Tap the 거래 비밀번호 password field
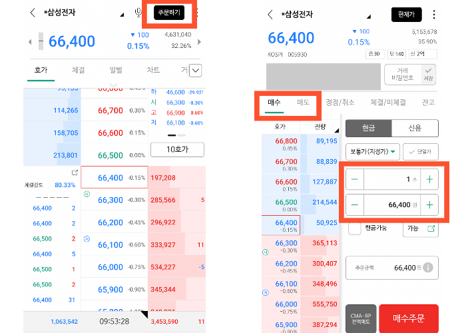 pyautogui.click(x=403, y=75)
